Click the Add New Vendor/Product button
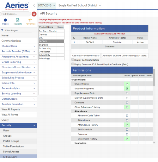Image resolution: width=158 pixels, height=162 pixels. coord(86,56)
